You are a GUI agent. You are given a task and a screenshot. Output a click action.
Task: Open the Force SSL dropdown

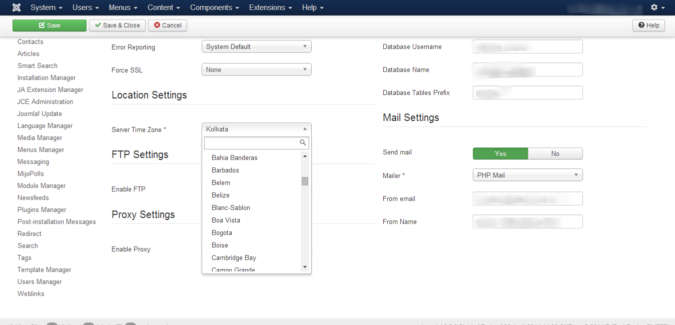tap(256, 69)
